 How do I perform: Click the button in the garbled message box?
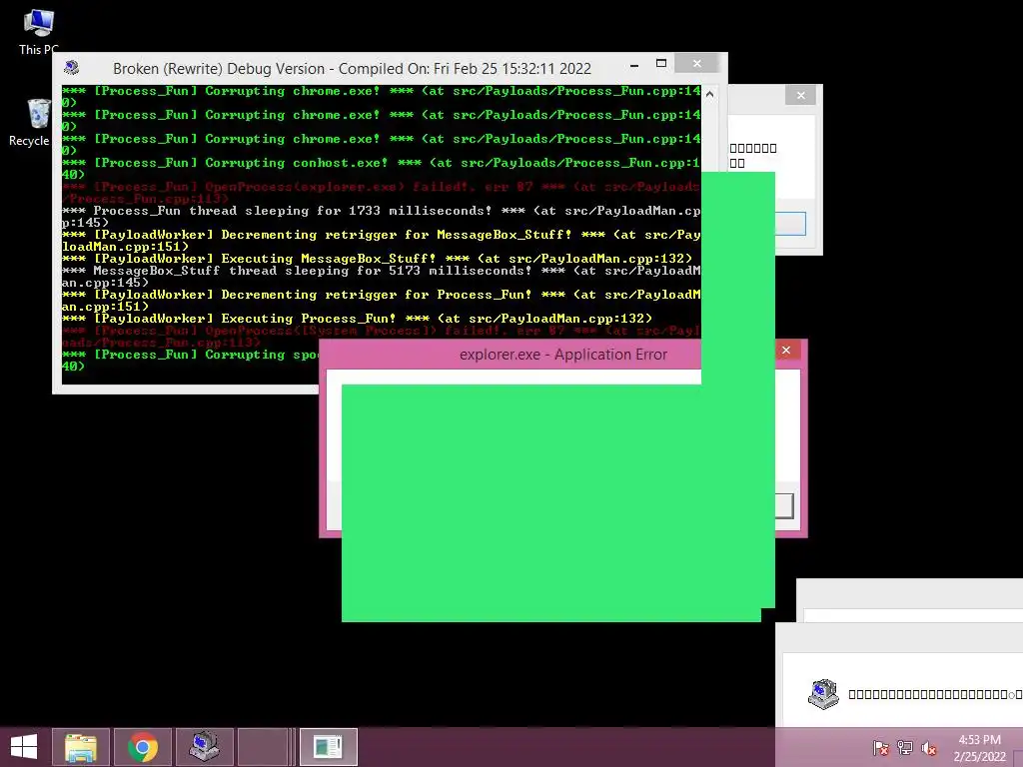pyautogui.click(x=790, y=224)
